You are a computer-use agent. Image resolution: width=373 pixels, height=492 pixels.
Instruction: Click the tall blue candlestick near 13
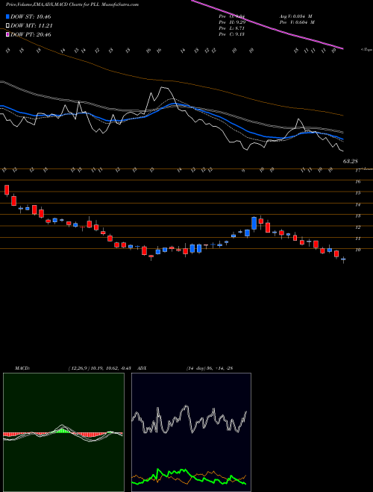254,223
